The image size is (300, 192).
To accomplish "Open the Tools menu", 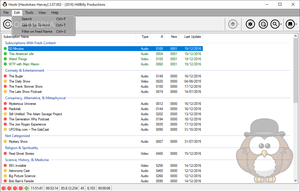I will (x=29, y=13).
